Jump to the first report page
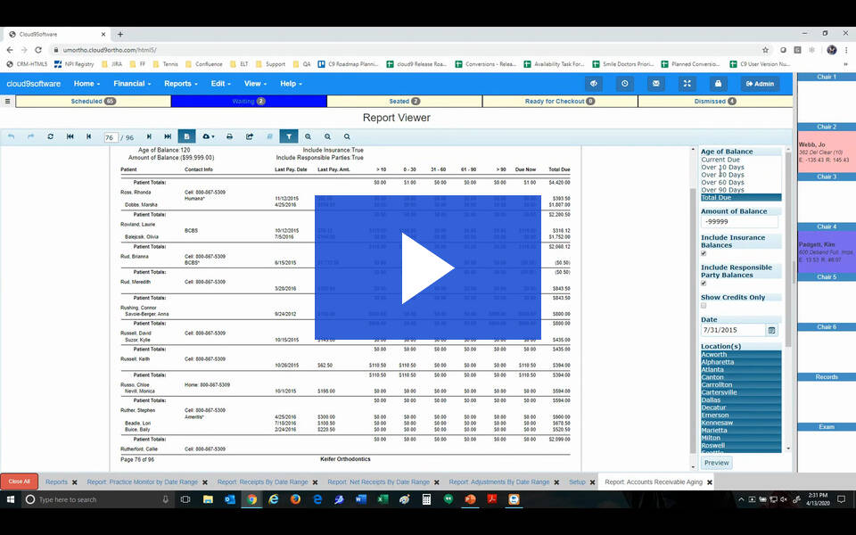 point(70,136)
